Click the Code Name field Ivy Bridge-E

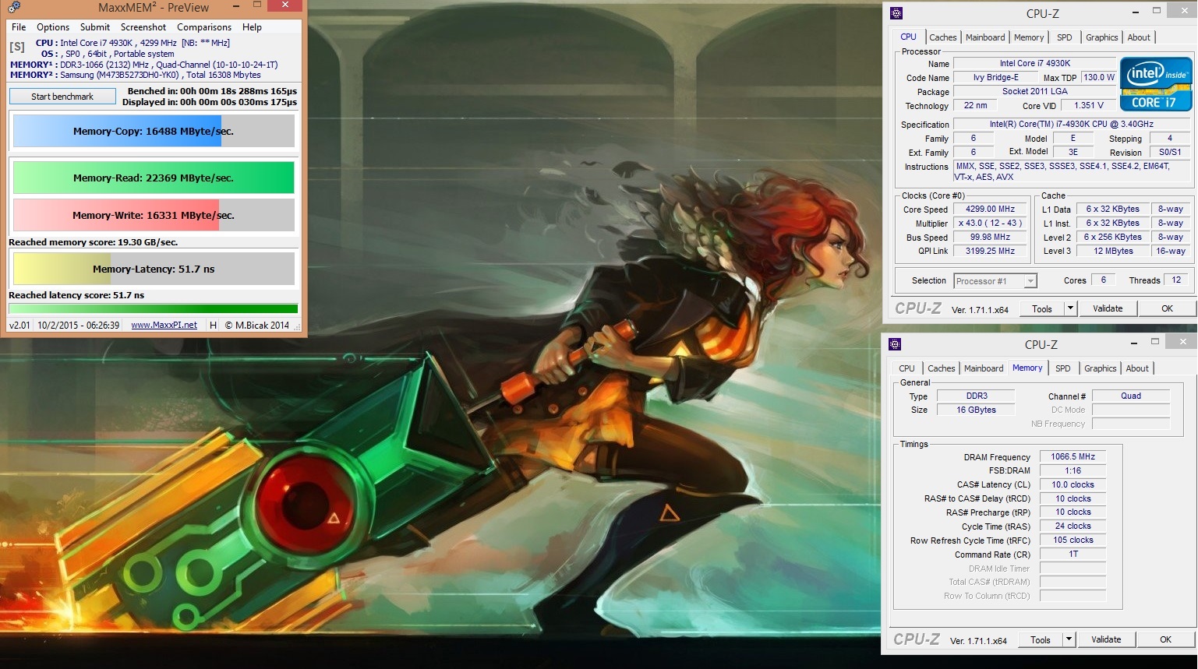point(996,77)
